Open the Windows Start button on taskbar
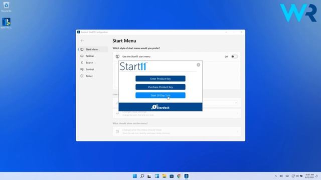The height and width of the screenshot is (180, 321). pos(135,176)
